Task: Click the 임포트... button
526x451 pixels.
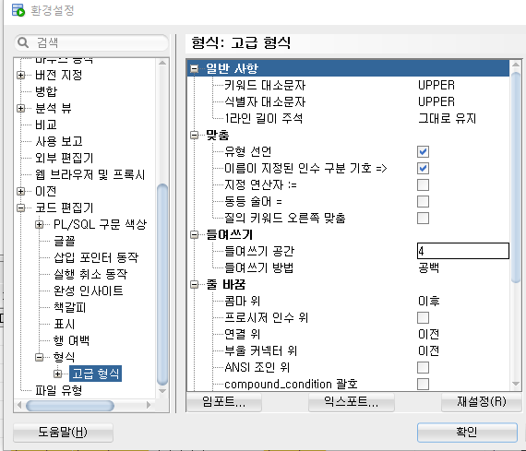Action: (x=223, y=402)
